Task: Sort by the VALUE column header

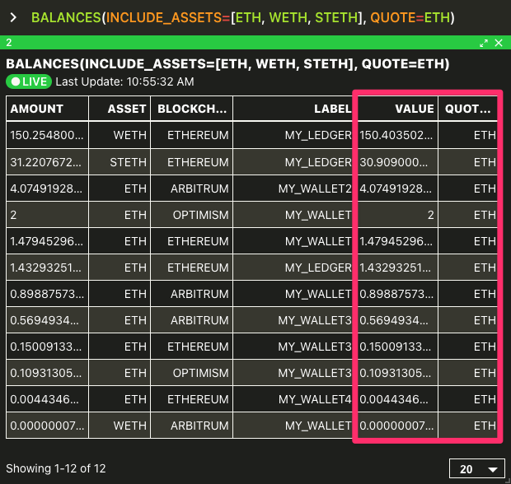Action: point(397,109)
